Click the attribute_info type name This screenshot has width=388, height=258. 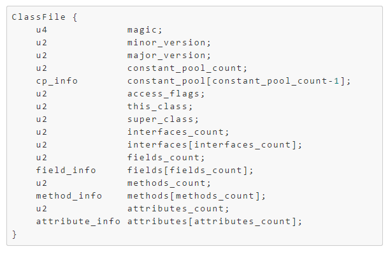pyautogui.click(x=78, y=222)
